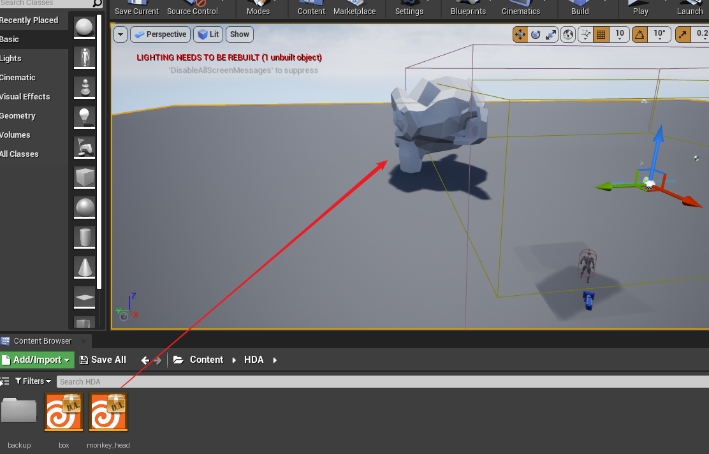This screenshot has width=709, height=454.
Task: Open the Lit view mode menu
Action: 208,34
